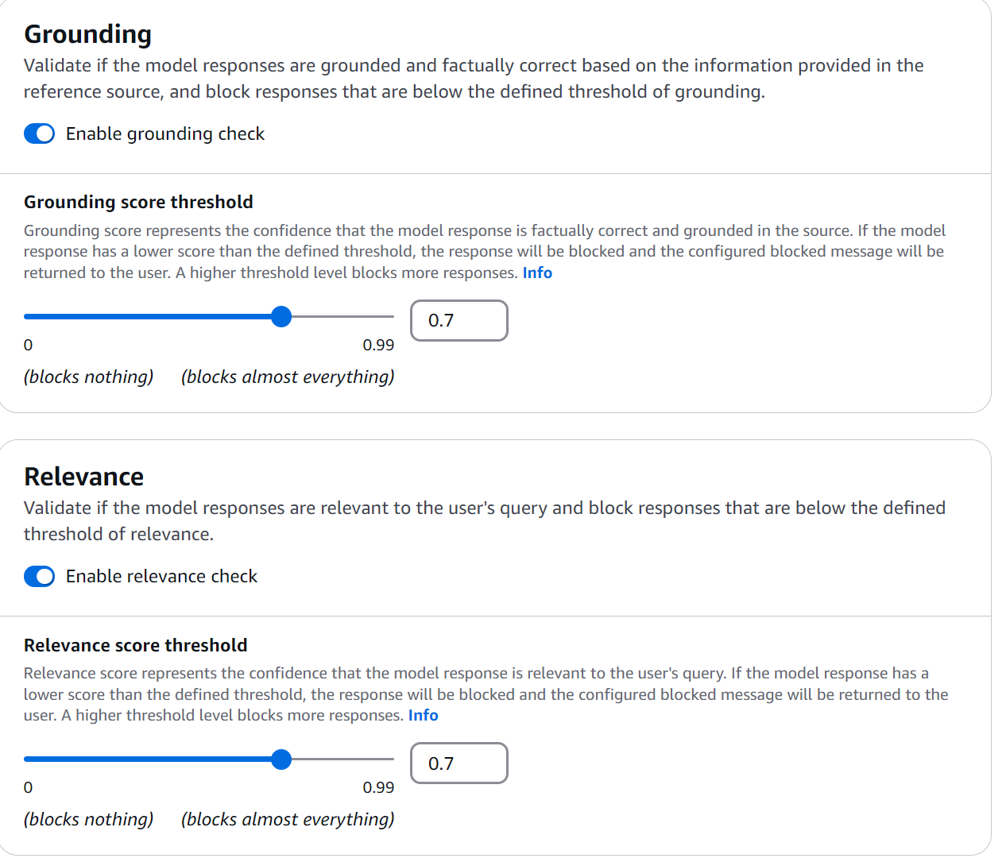Click the 0 minimum label under relevance slider

(x=29, y=787)
